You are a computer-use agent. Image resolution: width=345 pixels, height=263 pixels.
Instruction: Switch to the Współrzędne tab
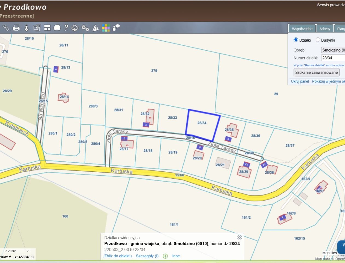pyautogui.click(x=302, y=29)
